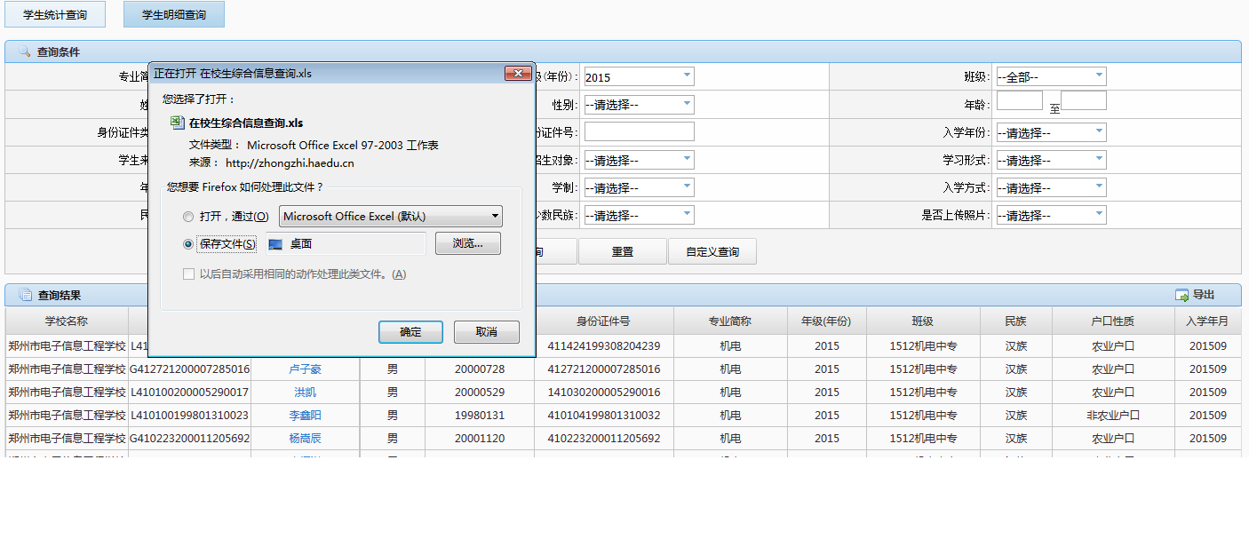Click the 导出 export icon
The width and height of the screenshot is (1249, 555).
tap(1181, 296)
